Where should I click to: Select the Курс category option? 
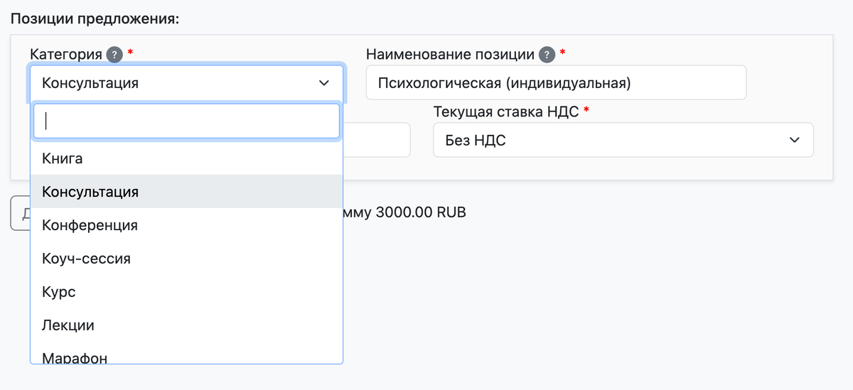[x=59, y=292]
